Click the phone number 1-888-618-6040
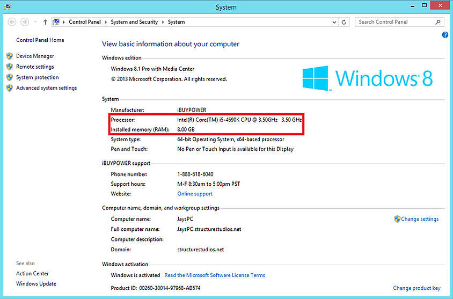 point(195,174)
